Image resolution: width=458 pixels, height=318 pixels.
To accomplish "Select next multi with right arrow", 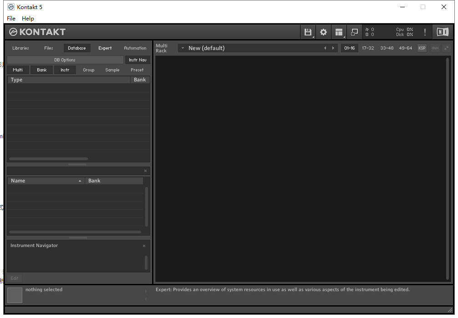I will point(333,48).
